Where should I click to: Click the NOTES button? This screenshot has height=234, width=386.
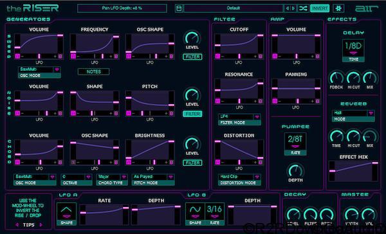[x=93, y=71]
